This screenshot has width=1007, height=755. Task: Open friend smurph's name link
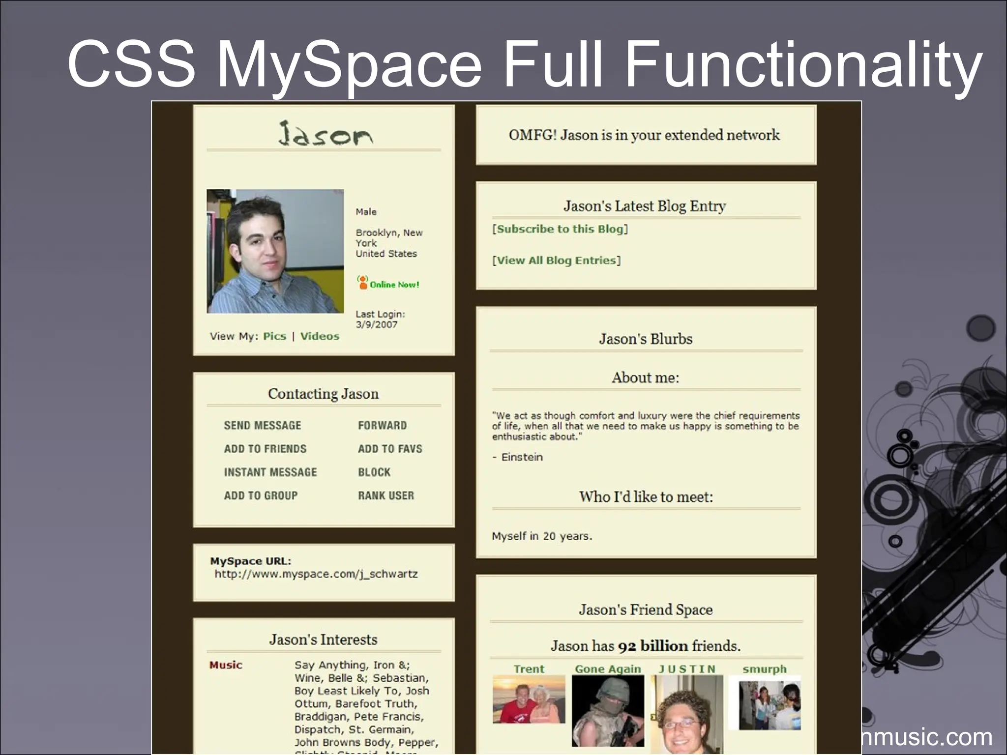tap(765, 669)
